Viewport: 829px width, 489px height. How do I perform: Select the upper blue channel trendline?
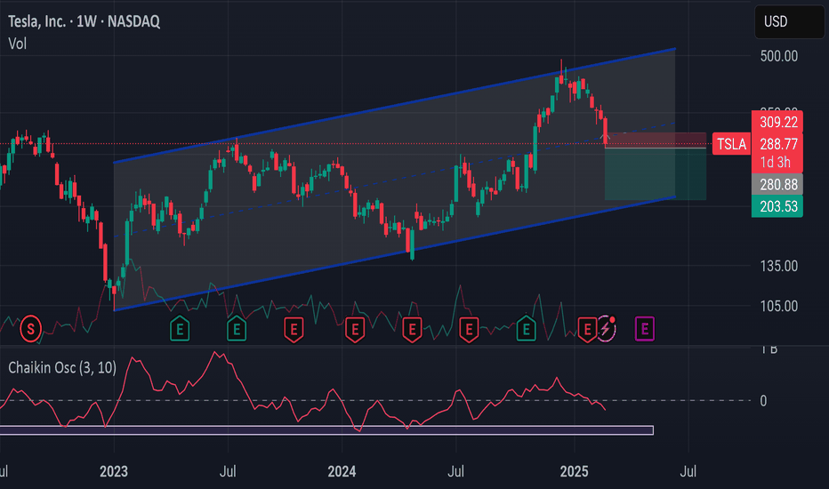tap(394, 106)
